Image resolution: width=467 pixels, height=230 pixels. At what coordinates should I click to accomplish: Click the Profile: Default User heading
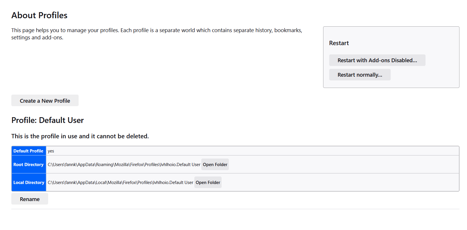pyautogui.click(x=48, y=120)
